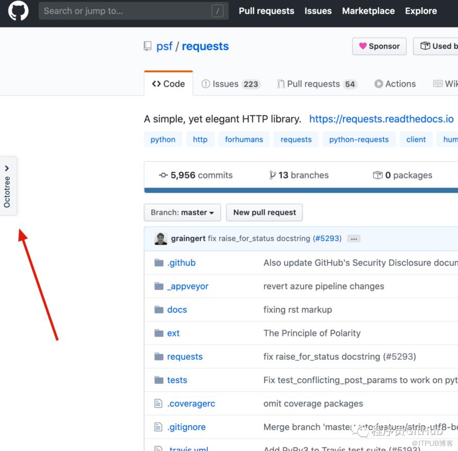
Task: Open the _appveyor folder
Action: point(188,286)
